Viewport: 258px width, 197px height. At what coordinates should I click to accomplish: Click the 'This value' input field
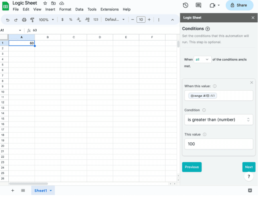click(x=218, y=144)
